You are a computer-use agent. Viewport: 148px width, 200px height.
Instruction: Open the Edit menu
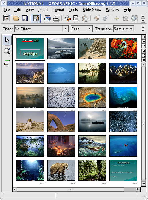18,10
